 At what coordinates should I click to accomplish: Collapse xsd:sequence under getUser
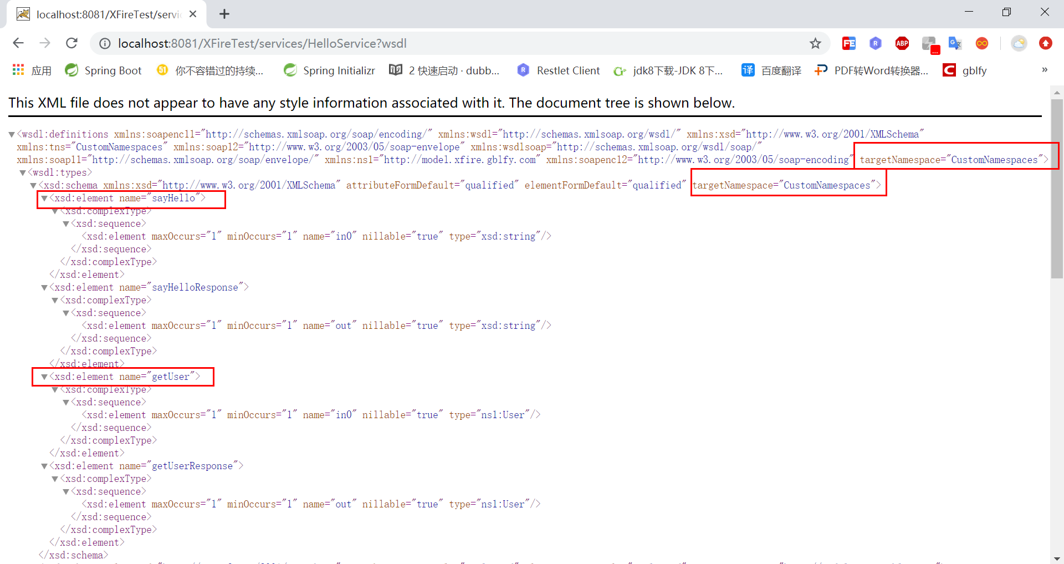tap(66, 403)
